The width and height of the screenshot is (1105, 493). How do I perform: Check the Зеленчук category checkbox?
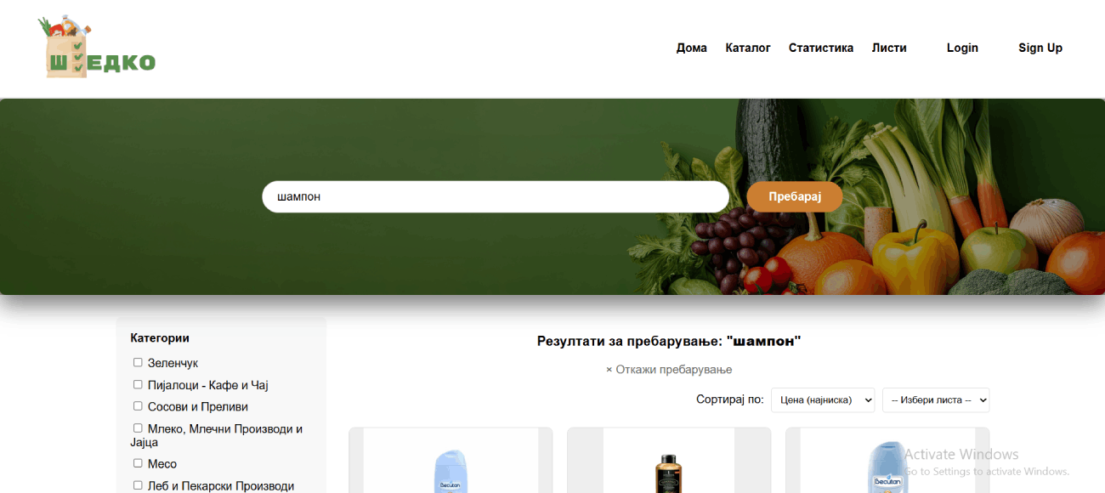138,363
